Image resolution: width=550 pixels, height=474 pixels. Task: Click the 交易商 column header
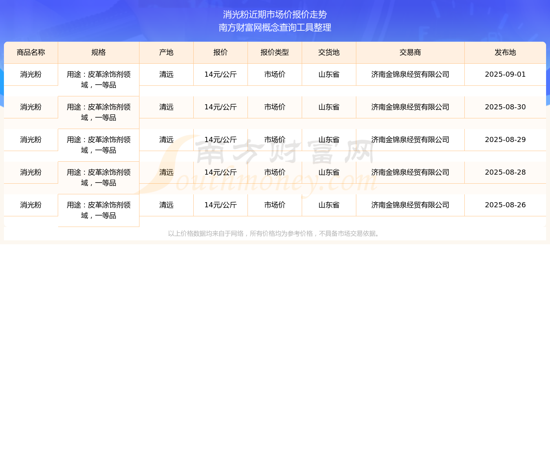pos(411,52)
